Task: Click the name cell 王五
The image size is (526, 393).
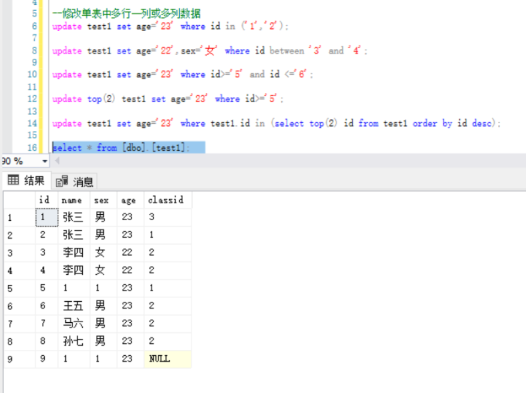Action: pyautogui.click(x=74, y=306)
